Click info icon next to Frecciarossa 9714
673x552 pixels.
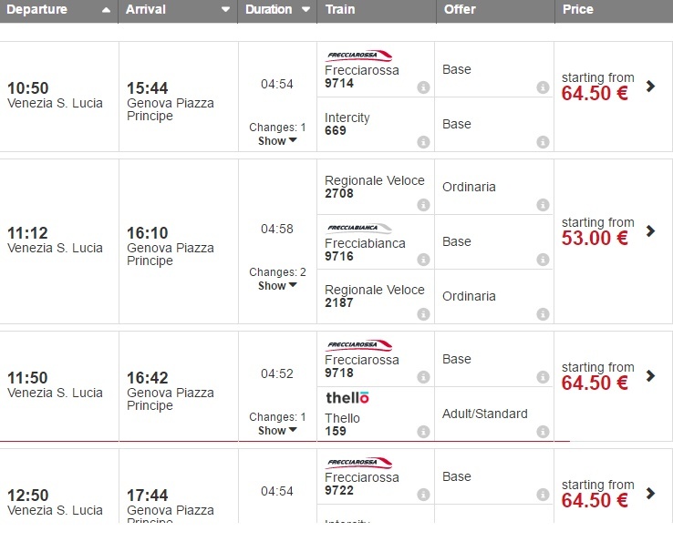pyautogui.click(x=423, y=87)
